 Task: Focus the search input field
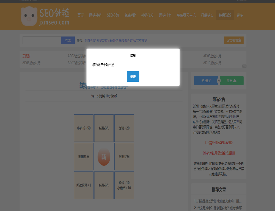point(42,40)
